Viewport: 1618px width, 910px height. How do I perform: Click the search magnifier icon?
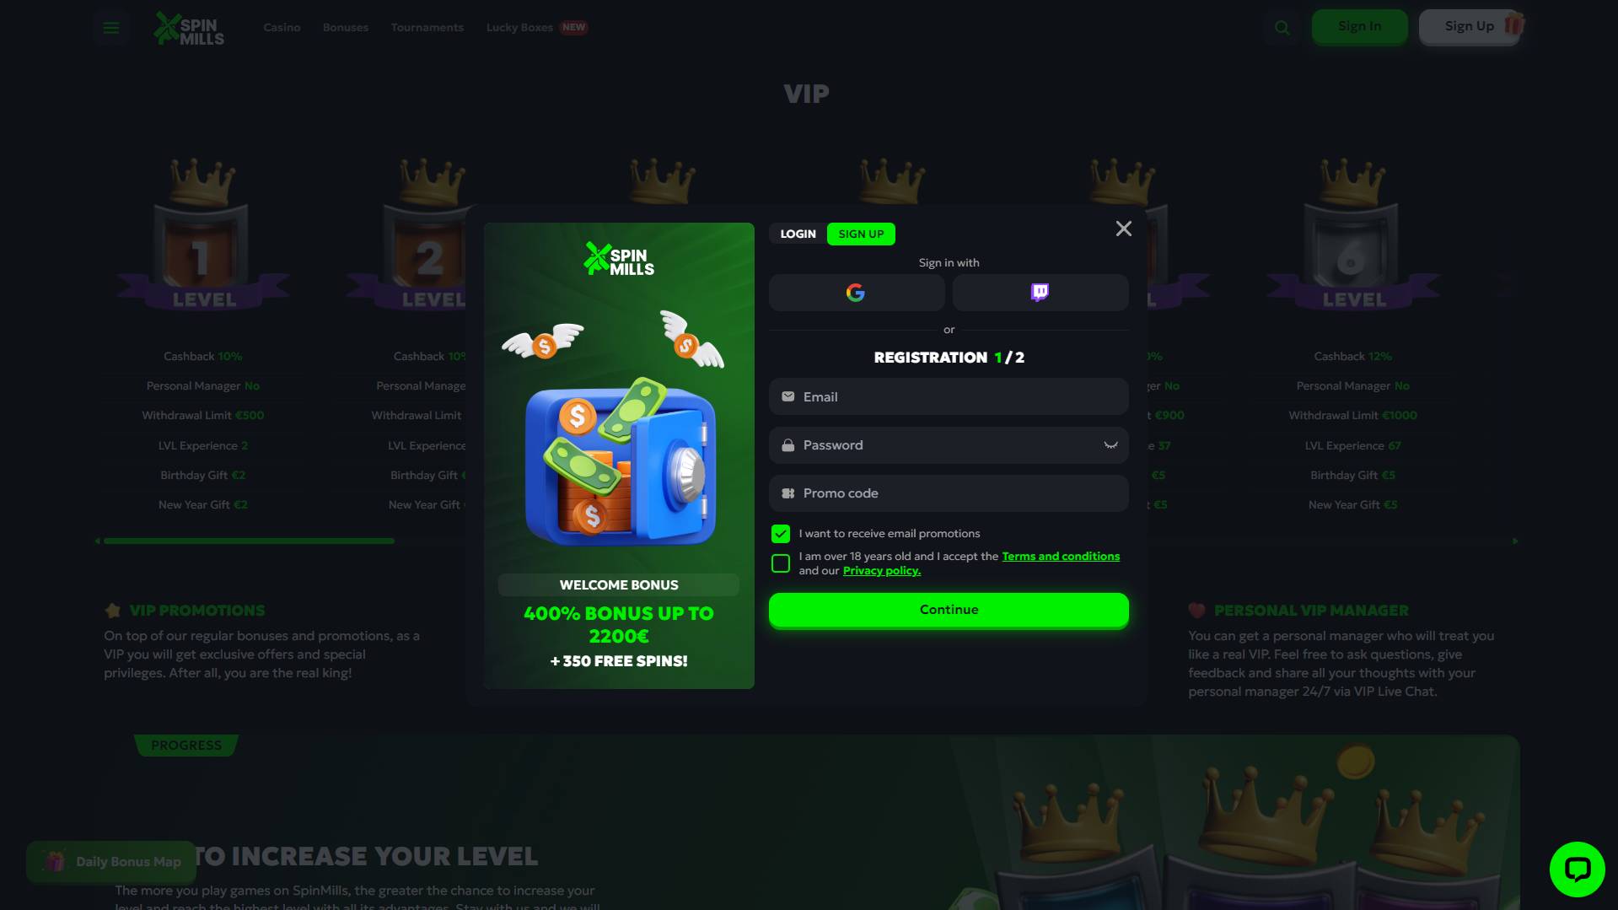click(x=1282, y=28)
